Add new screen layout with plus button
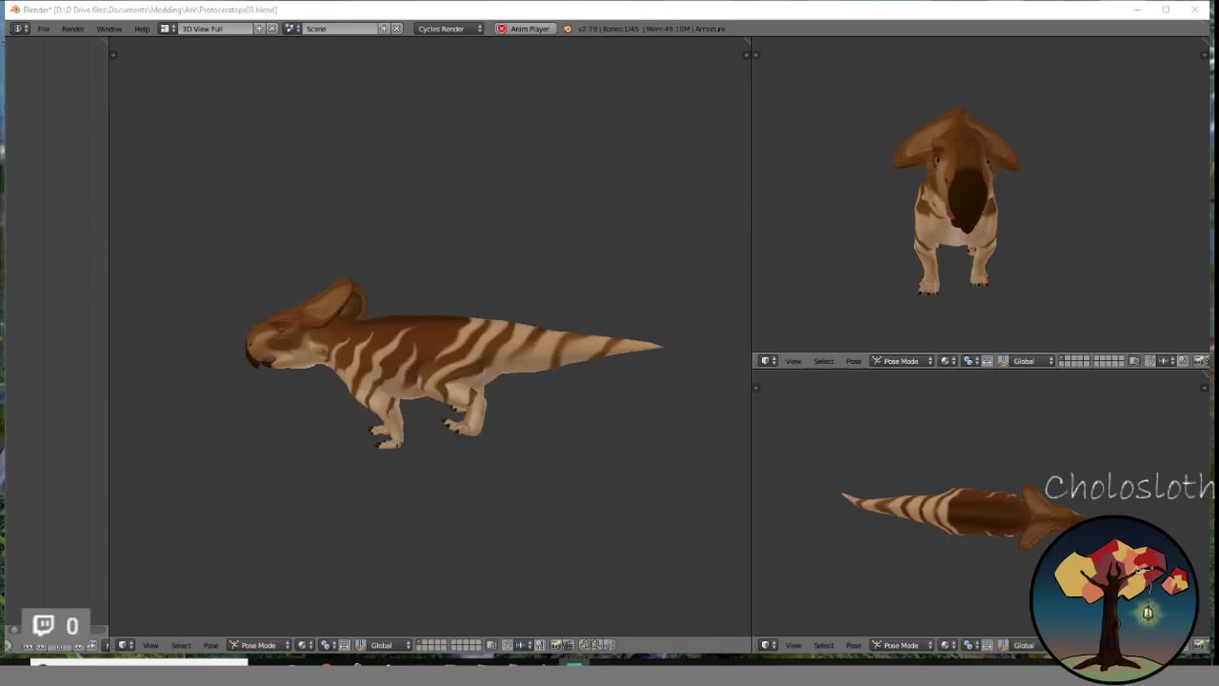This screenshot has height=686, width=1219. click(x=259, y=29)
